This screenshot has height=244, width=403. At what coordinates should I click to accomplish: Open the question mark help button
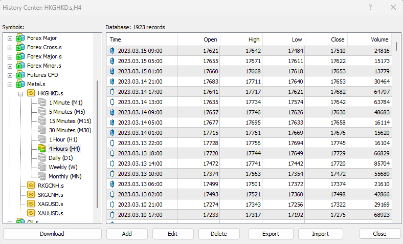[x=370, y=7]
